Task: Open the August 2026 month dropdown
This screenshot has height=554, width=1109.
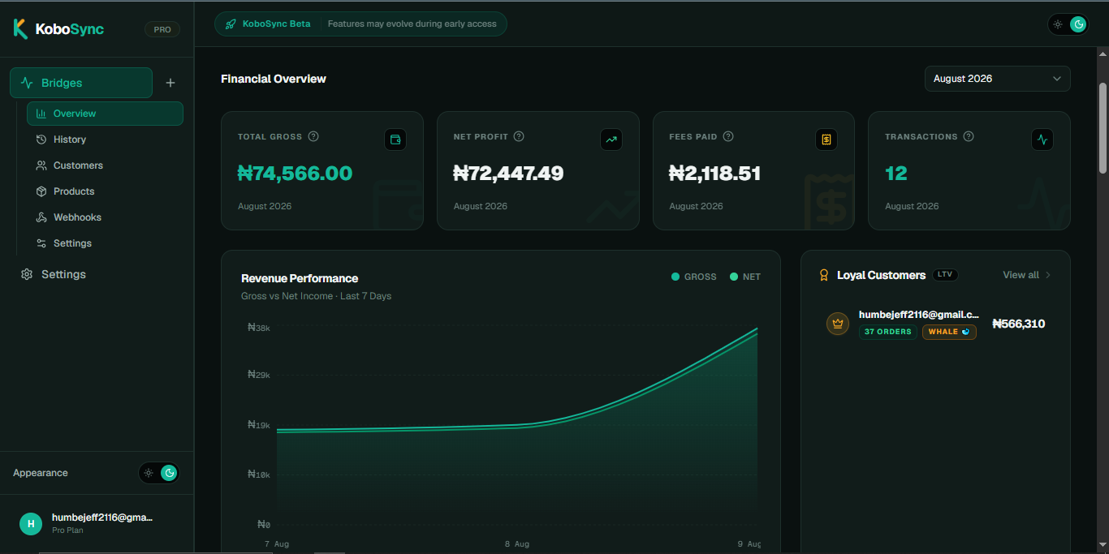Action: pos(997,79)
